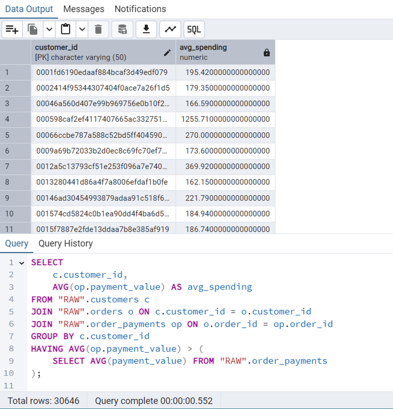Viewport: 393px width, 409px height.
Task: Expand the paste options dropdown arrow
Action: coord(82,30)
